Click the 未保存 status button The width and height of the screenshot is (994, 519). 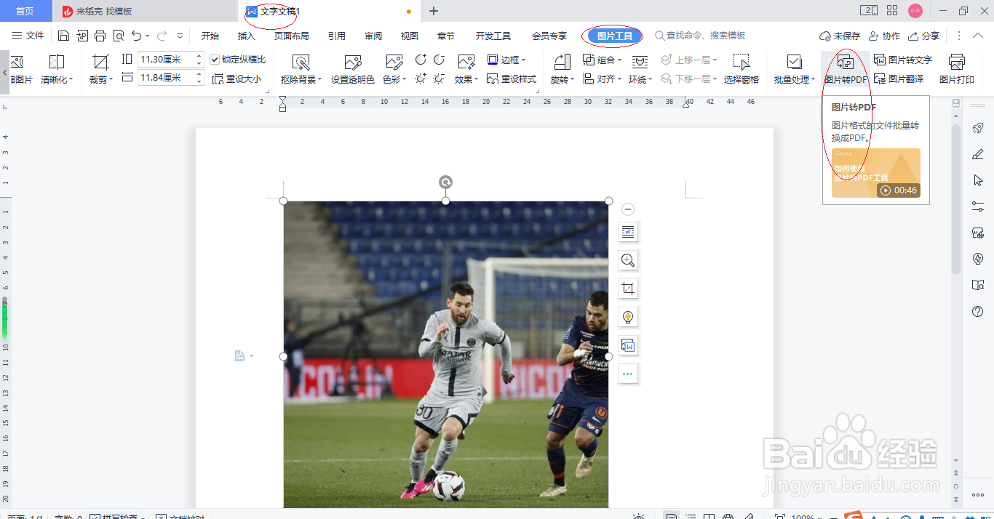840,36
